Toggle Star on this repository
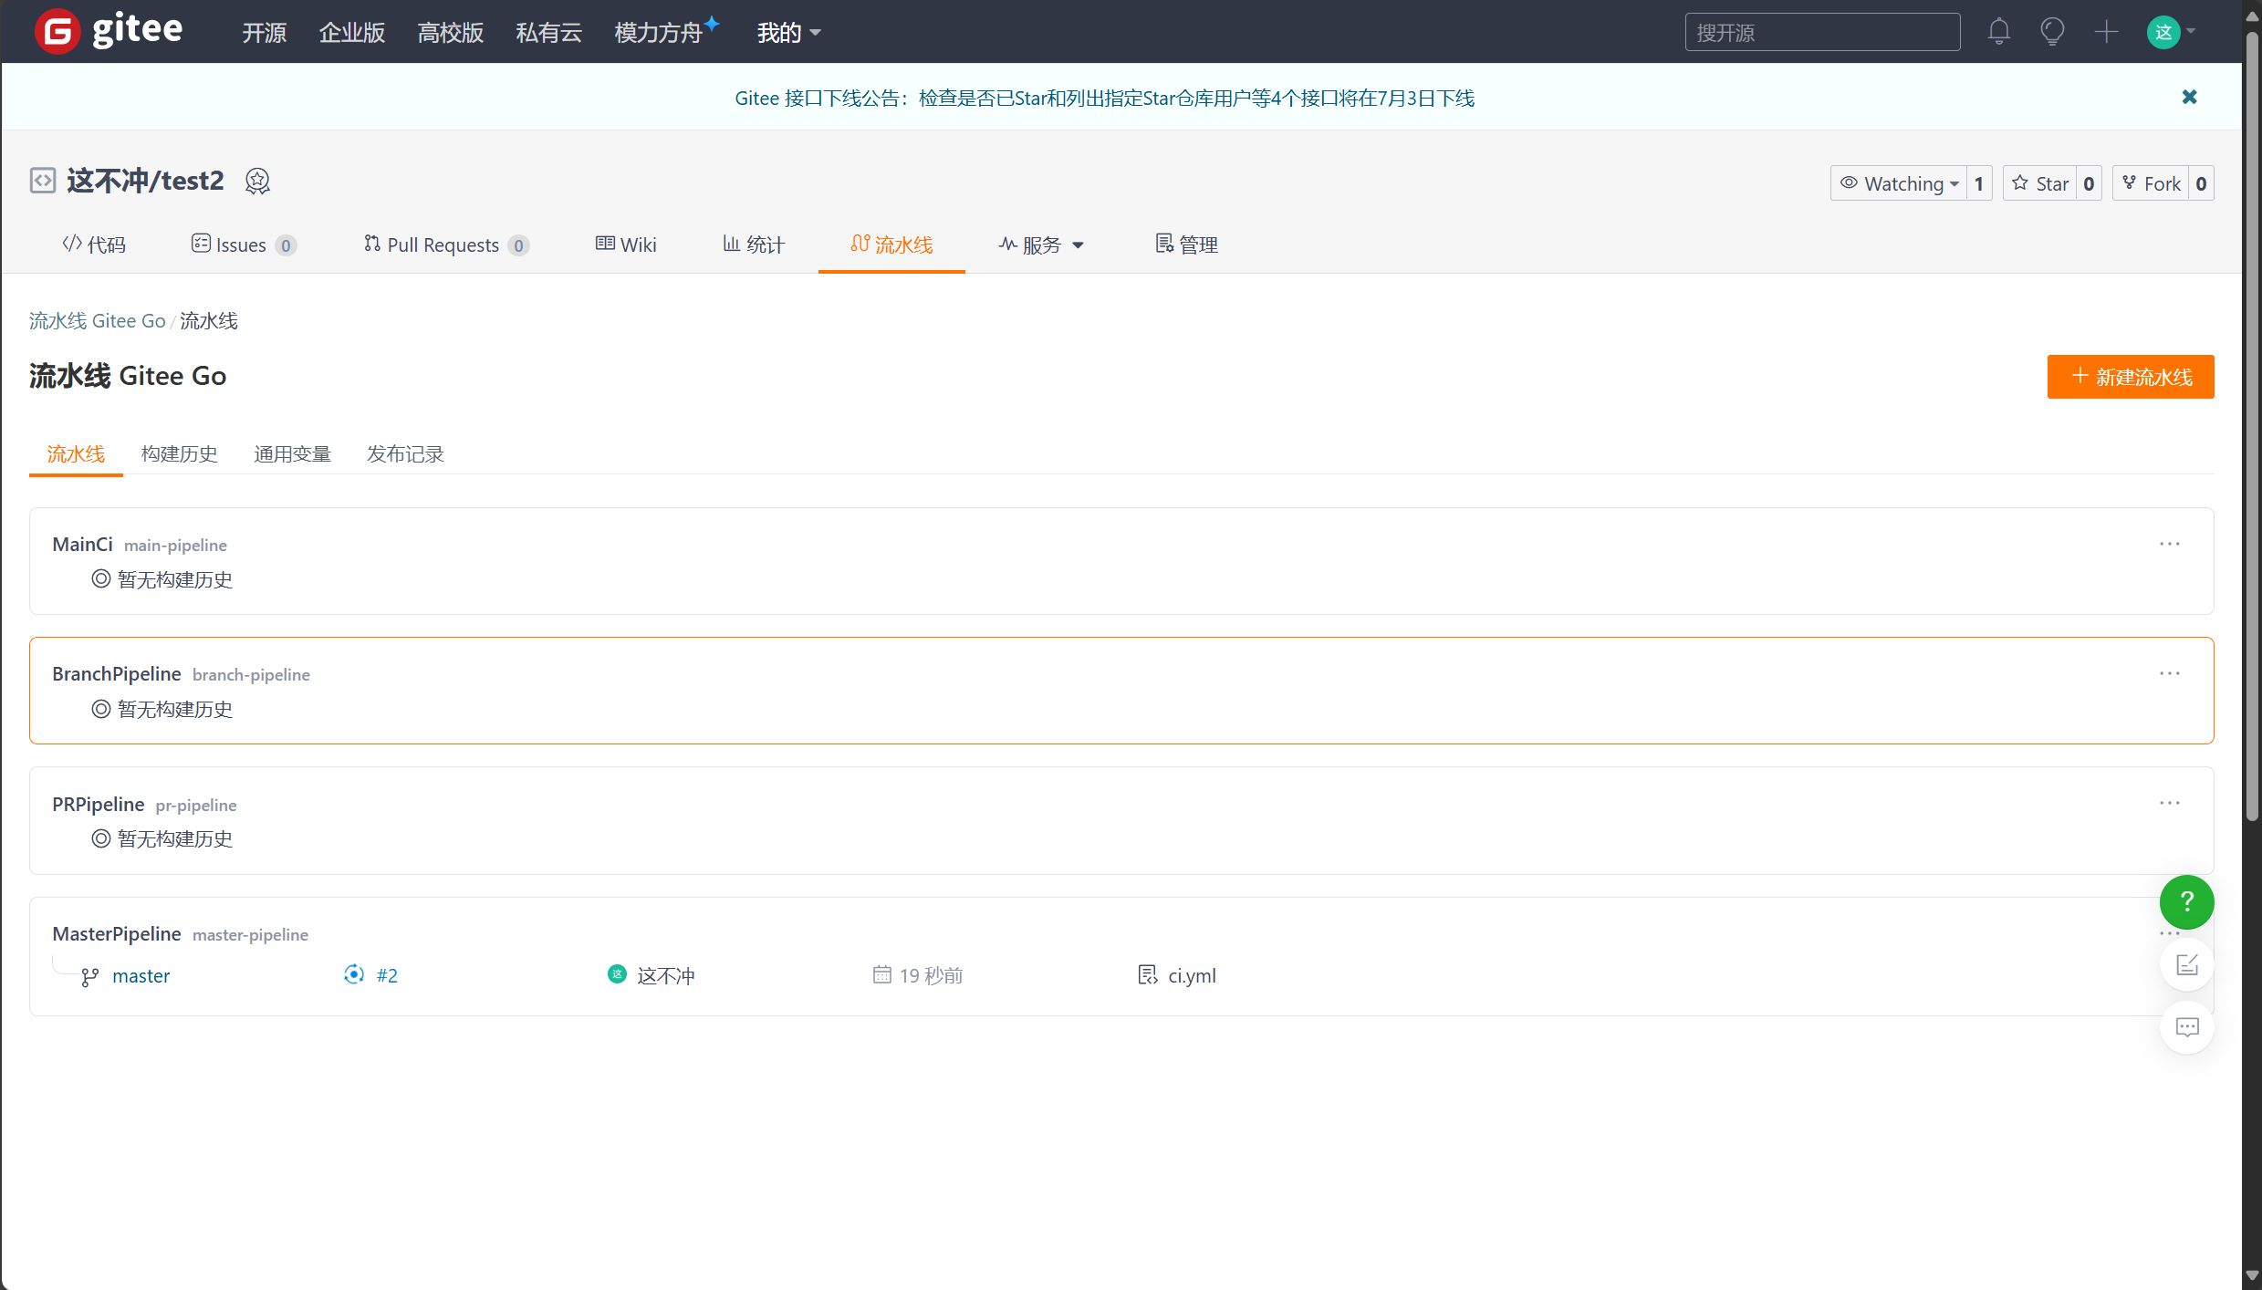The width and height of the screenshot is (2262, 1290). point(2040,183)
